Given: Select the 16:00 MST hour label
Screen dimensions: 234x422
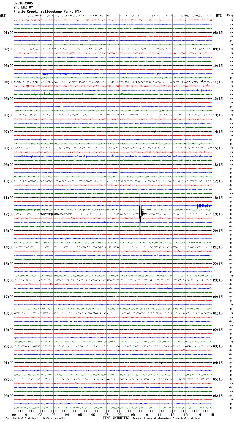Looking at the screenshot, I should tap(9, 280).
